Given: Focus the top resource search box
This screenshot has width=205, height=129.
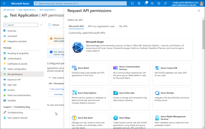Looking at the screenshot, I should pos(80,4).
